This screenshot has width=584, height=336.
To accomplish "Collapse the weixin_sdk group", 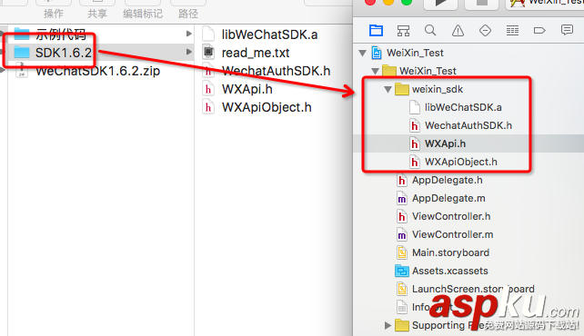I will pyautogui.click(x=388, y=89).
